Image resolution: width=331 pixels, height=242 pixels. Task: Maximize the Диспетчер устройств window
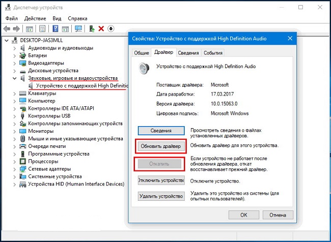pos(300,8)
